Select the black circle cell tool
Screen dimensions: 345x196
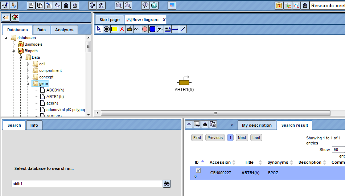click(107, 29)
